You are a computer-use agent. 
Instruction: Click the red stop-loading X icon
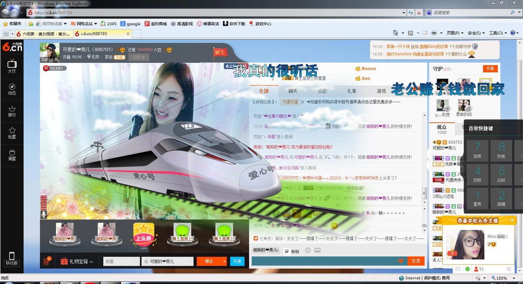click(419, 13)
